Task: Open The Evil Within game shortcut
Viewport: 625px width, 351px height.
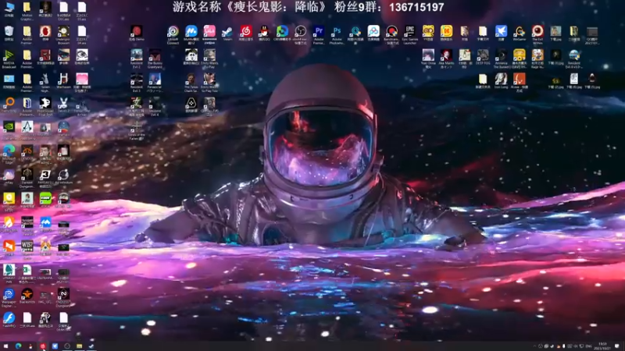Action: [537, 34]
